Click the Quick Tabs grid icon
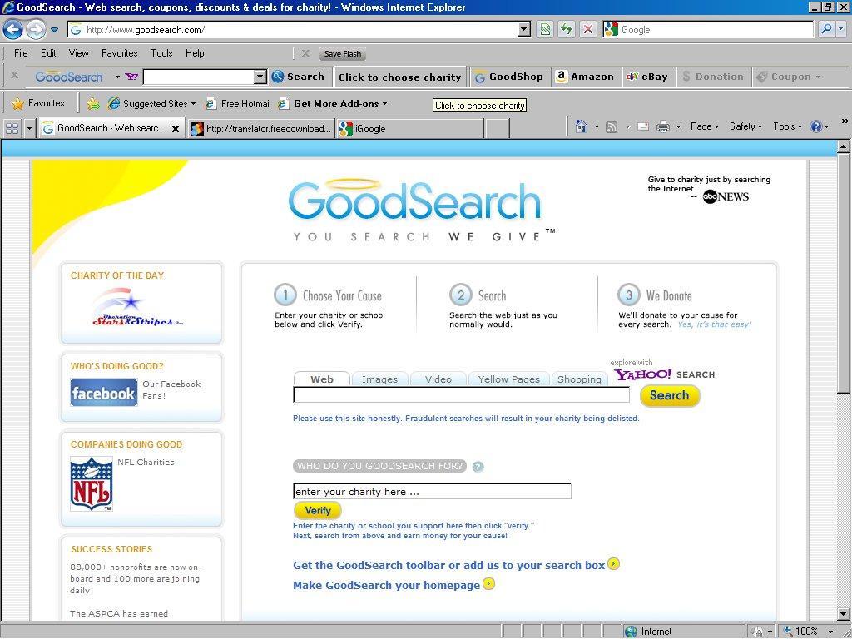The height and width of the screenshot is (639, 852). [12, 128]
